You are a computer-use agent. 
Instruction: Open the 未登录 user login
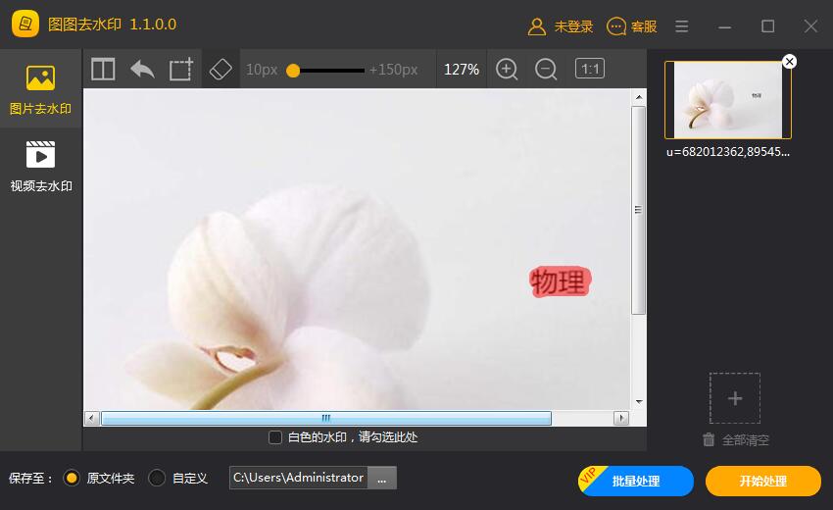(560, 26)
